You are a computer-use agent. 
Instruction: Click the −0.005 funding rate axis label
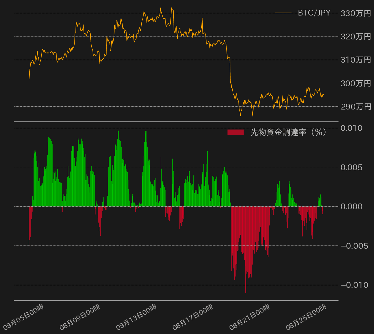click(354, 246)
